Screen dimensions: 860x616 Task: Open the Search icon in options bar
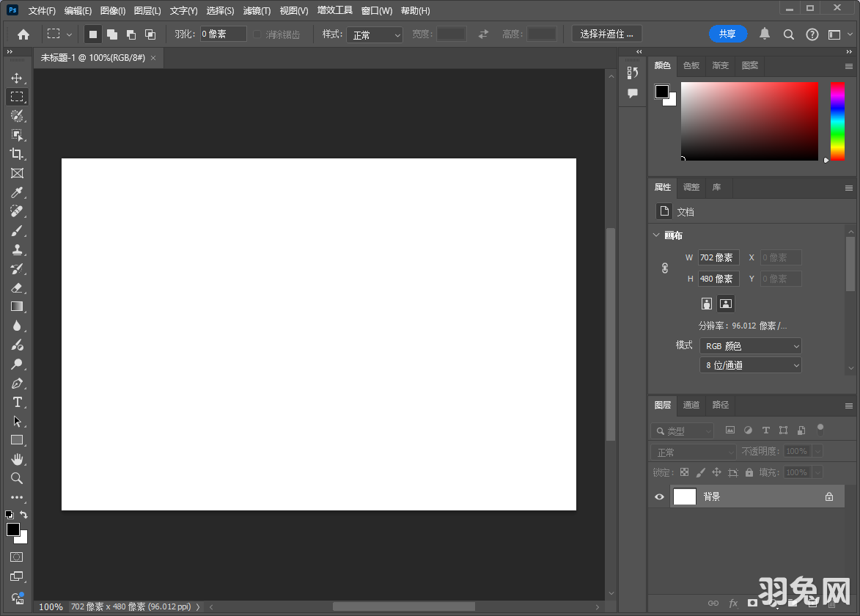click(789, 34)
